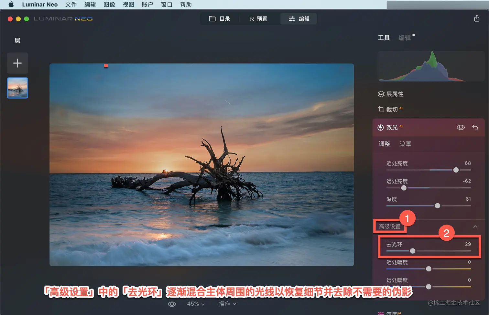The image size is (489, 315).
Task: Switch to the 编辑 edit tab in toolbar
Action: point(299,19)
